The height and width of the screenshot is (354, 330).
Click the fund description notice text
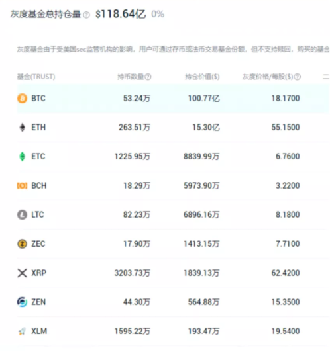[x=173, y=49]
